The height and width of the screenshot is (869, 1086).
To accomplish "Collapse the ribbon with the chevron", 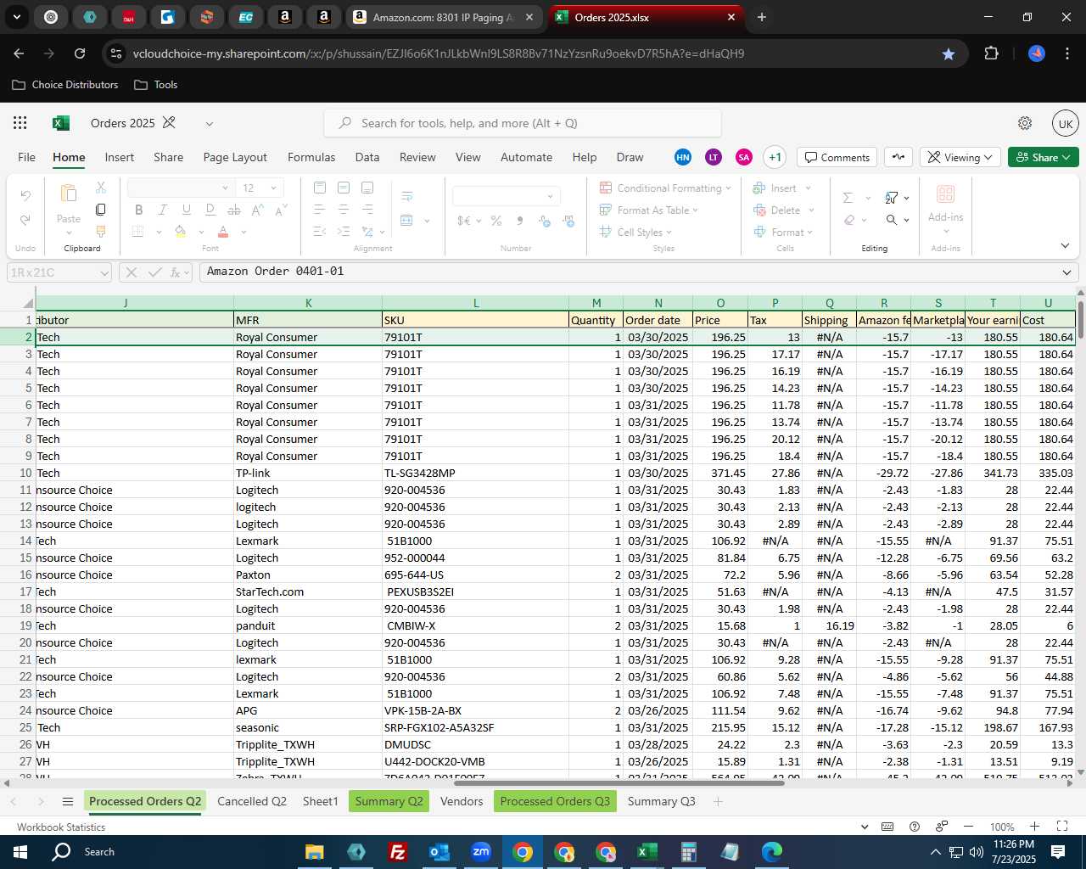I will coord(1065,245).
